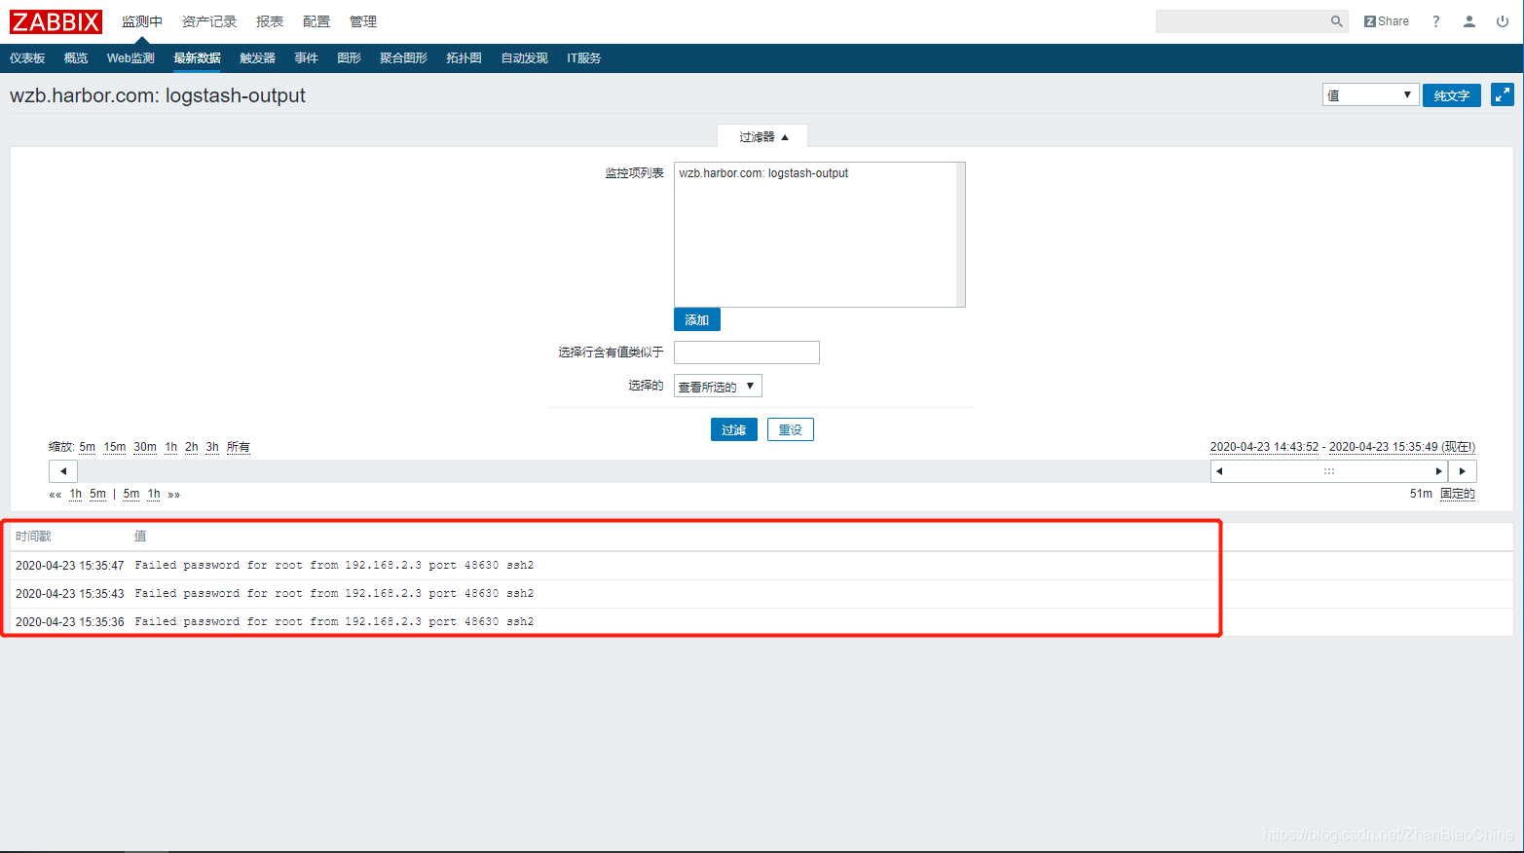Go to 仪表板 dashboard tab
The height and width of the screenshot is (853, 1524).
[27, 58]
